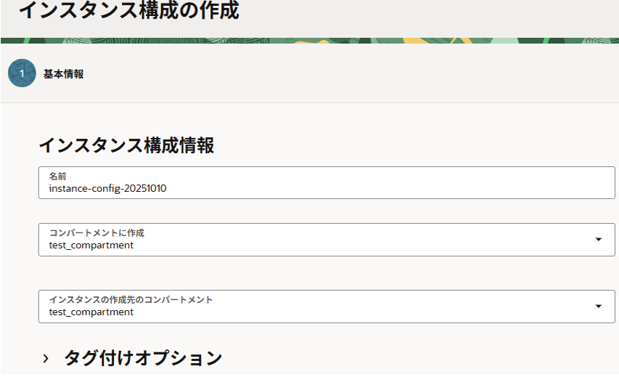Image resolution: width=619 pixels, height=377 pixels.
Task: Click the タグ付けオプション heading text
Action: click(x=143, y=358)
